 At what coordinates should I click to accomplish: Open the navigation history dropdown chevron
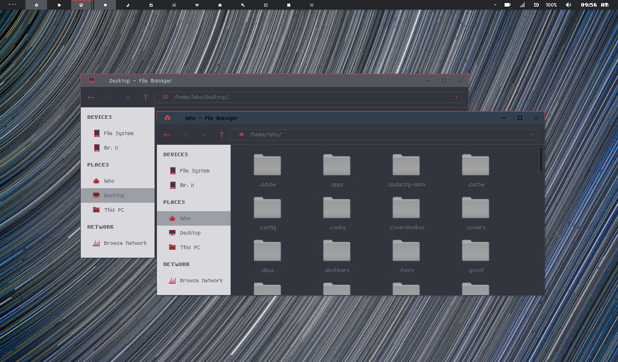(203, 135)
